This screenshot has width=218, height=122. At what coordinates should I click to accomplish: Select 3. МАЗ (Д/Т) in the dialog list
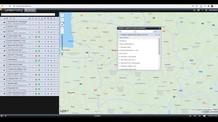point(123,54)
